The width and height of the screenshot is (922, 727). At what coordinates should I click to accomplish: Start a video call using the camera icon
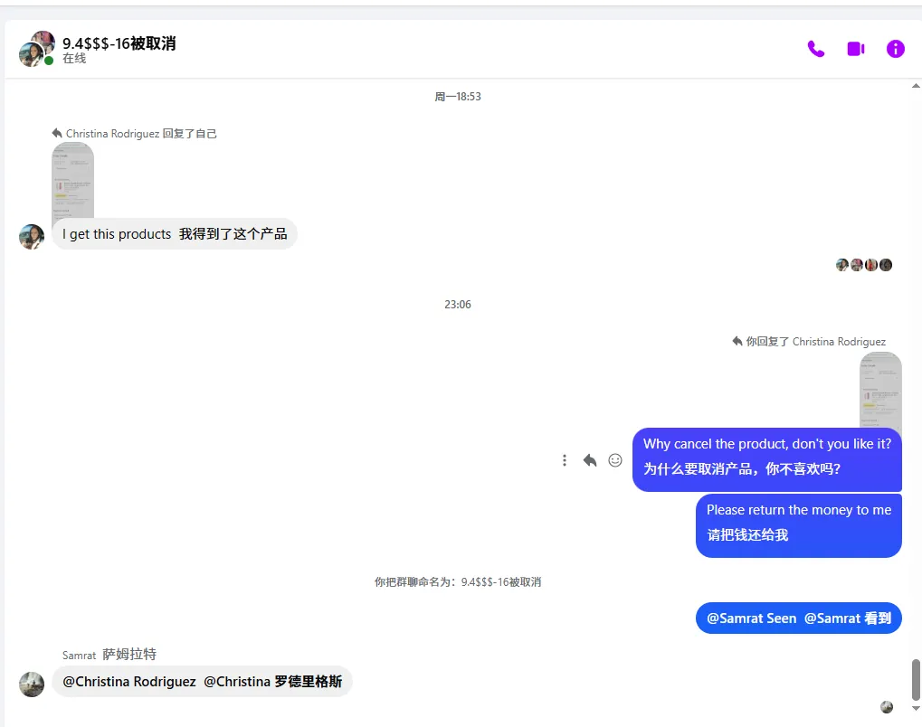coord(854,49)
